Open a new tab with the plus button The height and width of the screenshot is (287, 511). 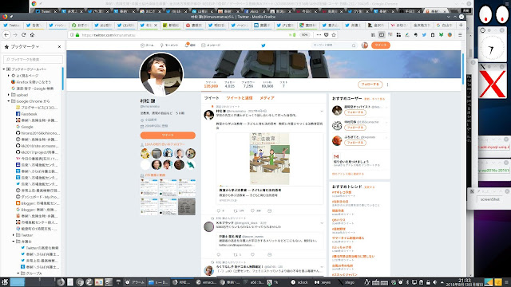(x=461, y=25)
